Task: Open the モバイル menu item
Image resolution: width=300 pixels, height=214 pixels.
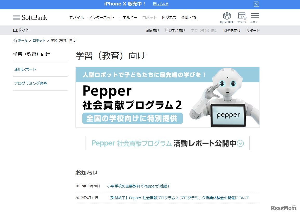Action: click(x=76, y=17)
